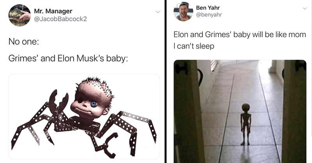Image resolution: width=312 pixels, height=163 pixels.
Task: Expand the options chevron on Ben Yahr's tweet
Action: pyautogui.click(x=305, y=8)
